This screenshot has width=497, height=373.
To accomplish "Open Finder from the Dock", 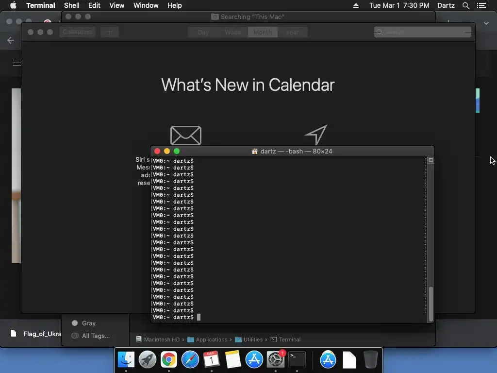I will 126,360.
